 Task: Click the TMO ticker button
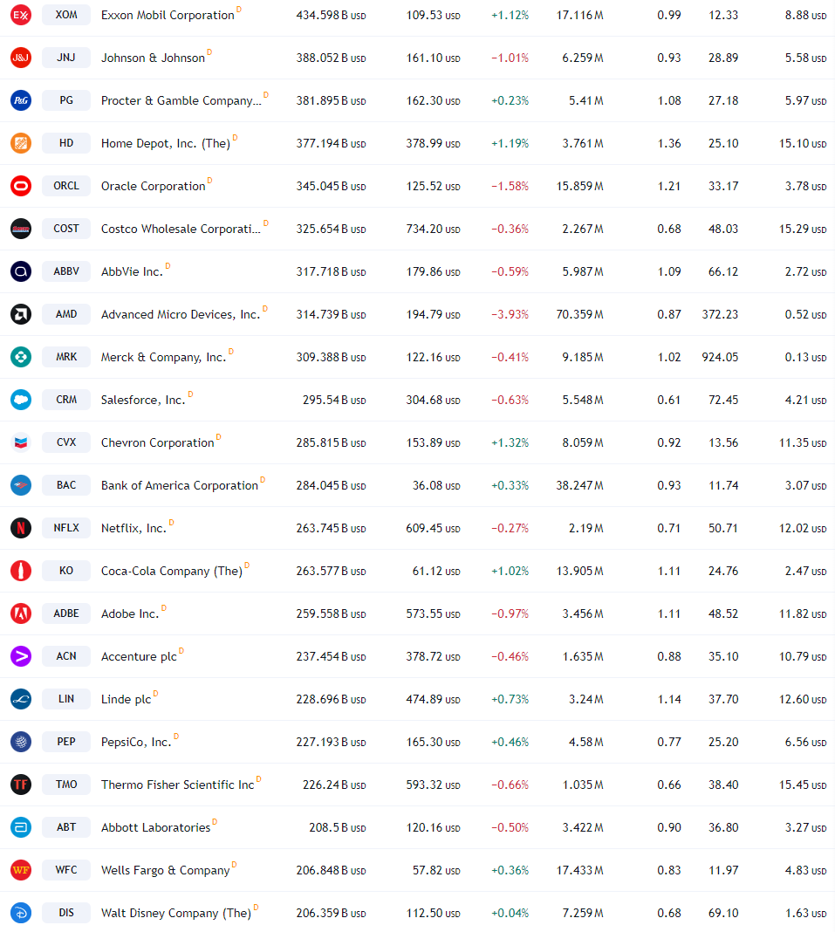pyautogui.click(x=66, y=785)
